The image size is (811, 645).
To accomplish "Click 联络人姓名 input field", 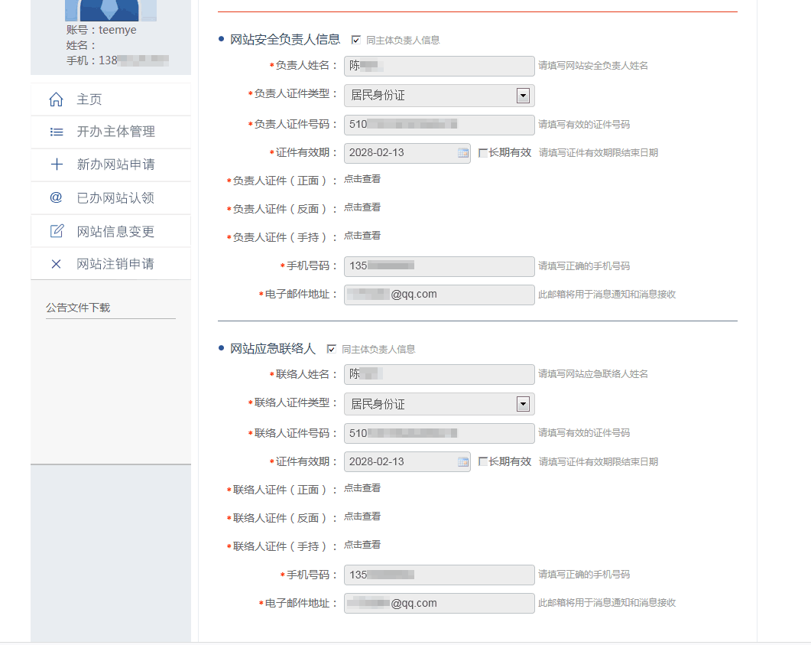I will point(439,374).
